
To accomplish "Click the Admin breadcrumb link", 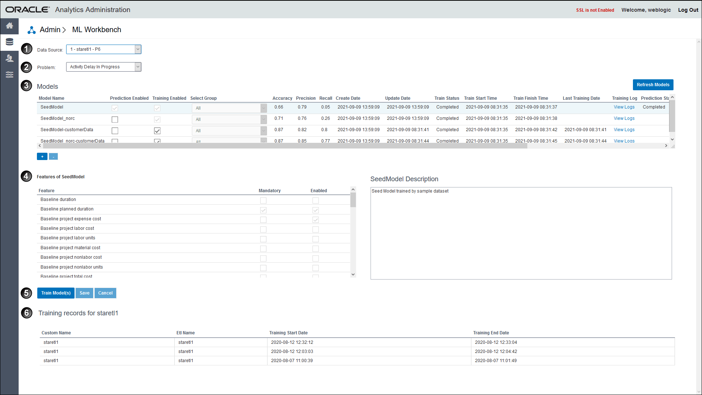I will pyautogui.click(x=50, y=30).
